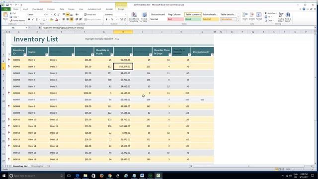The height and width of the screenshot is (179, 318).
Task: Select column H header
Action: tap(123, 32)
